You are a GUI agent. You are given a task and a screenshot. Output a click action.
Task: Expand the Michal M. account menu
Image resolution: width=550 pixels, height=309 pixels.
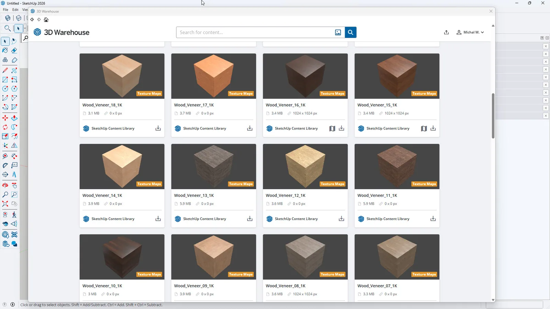470,32
